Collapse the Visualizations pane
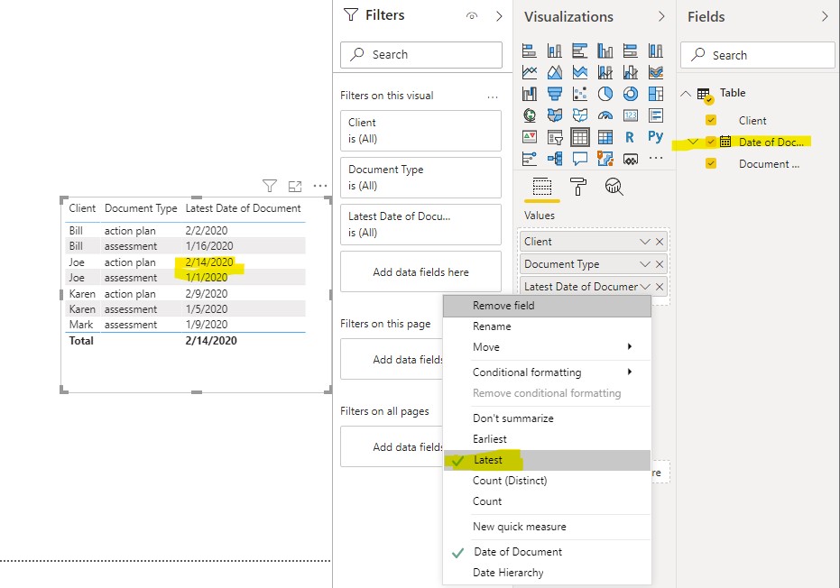Viewport: 840px width, 588px height. (x=661, y=16)
